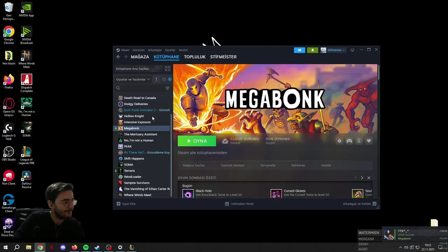Viewport: 448px width, 252px height.
Task: Open İndirmeleri Yönet
Action: tap(239, 204)
